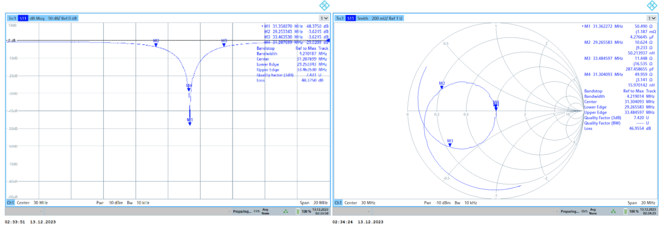The height and width of the screenshot is (228, 664).
Task: Click the 10 dB/ Ref 0 dB scale label
Action: (63, 18)
